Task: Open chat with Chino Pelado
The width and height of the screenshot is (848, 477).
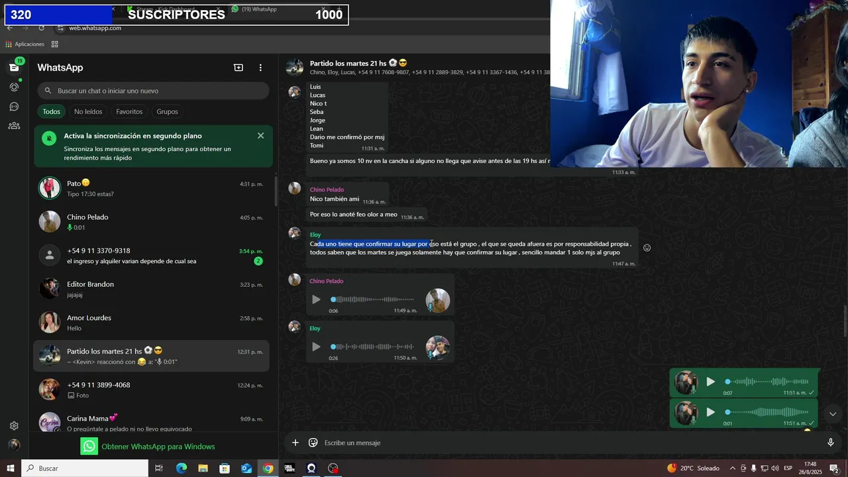Action: (151, 222)
